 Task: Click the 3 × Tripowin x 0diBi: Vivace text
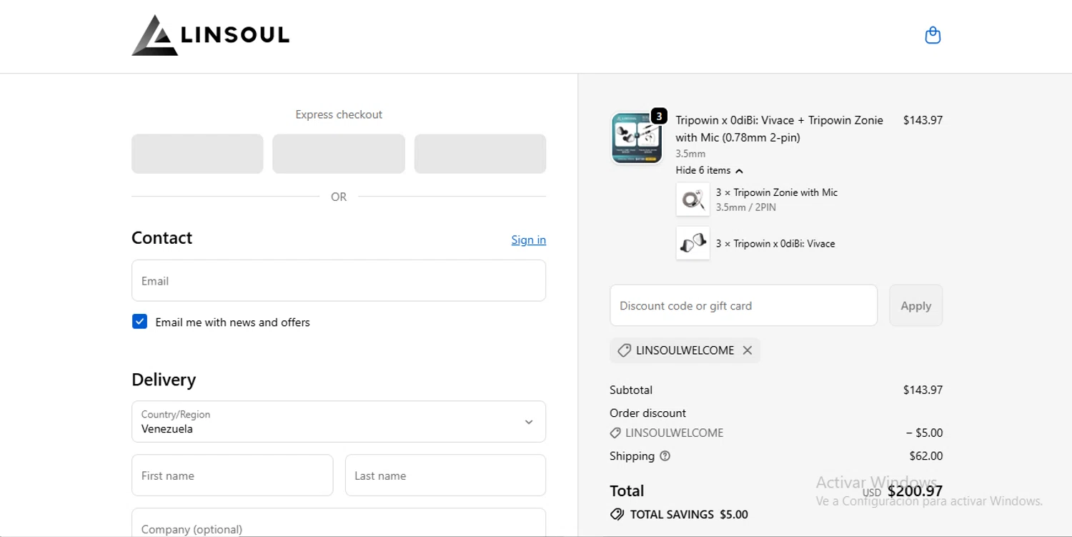point(775,243)
